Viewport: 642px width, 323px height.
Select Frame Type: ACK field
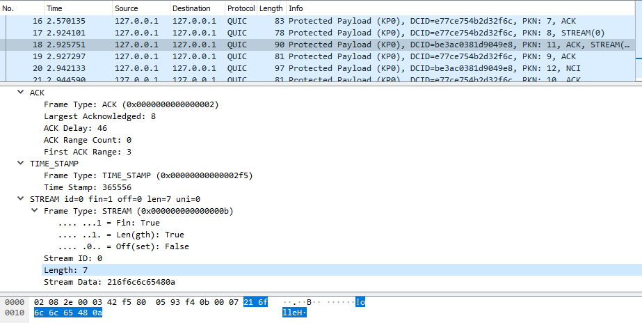[x=131, y=104]
